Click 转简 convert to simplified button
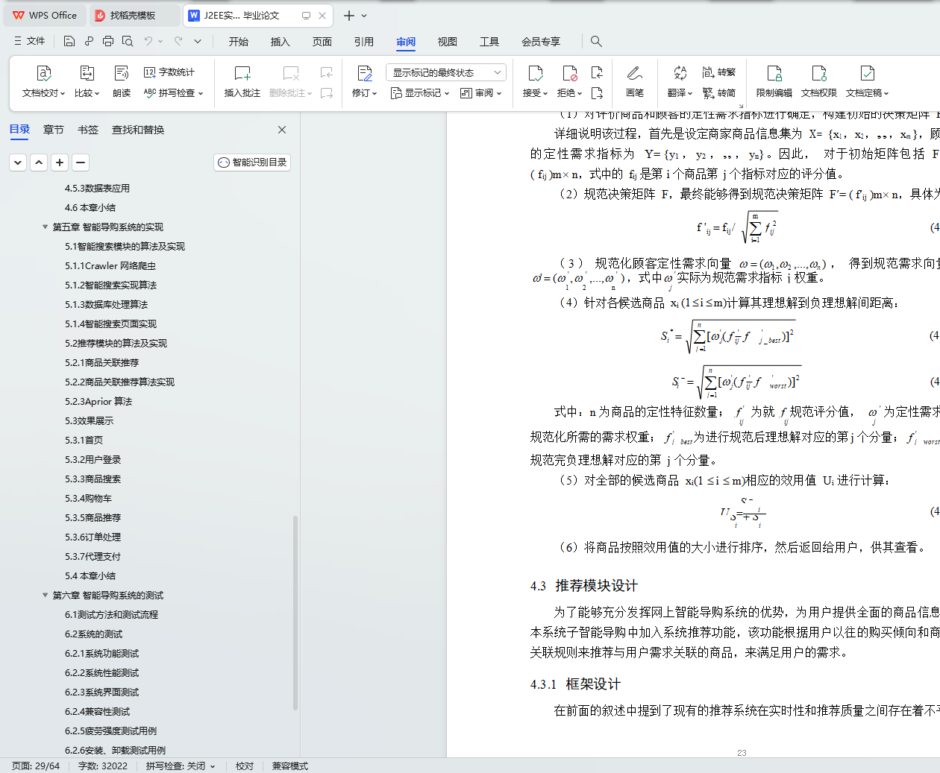The image size is (940, 773). [x=719, y=93]
